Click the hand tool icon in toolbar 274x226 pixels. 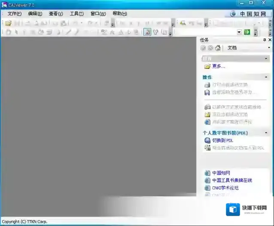[8, 32]
